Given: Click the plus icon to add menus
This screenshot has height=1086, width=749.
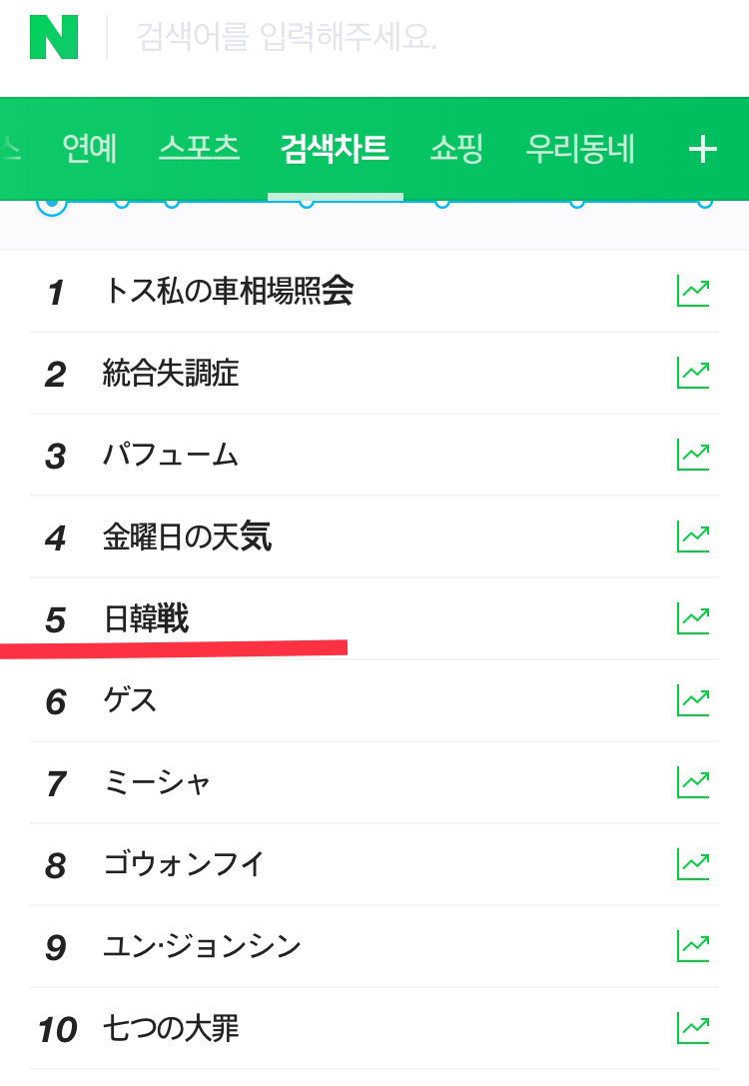Looking at the screenshot, I should (703, 150).
